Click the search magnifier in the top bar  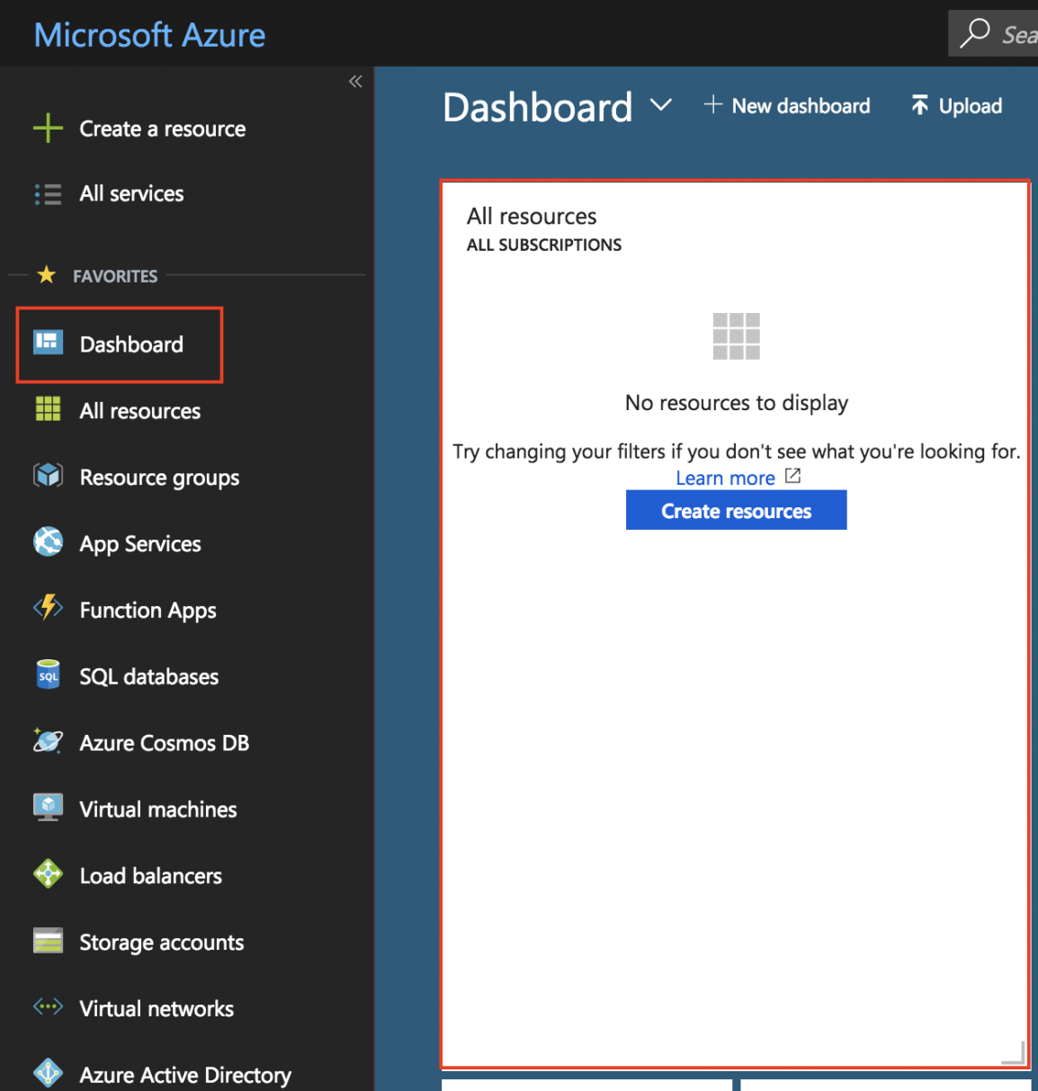pyautogui.click(x=975, y=33)
